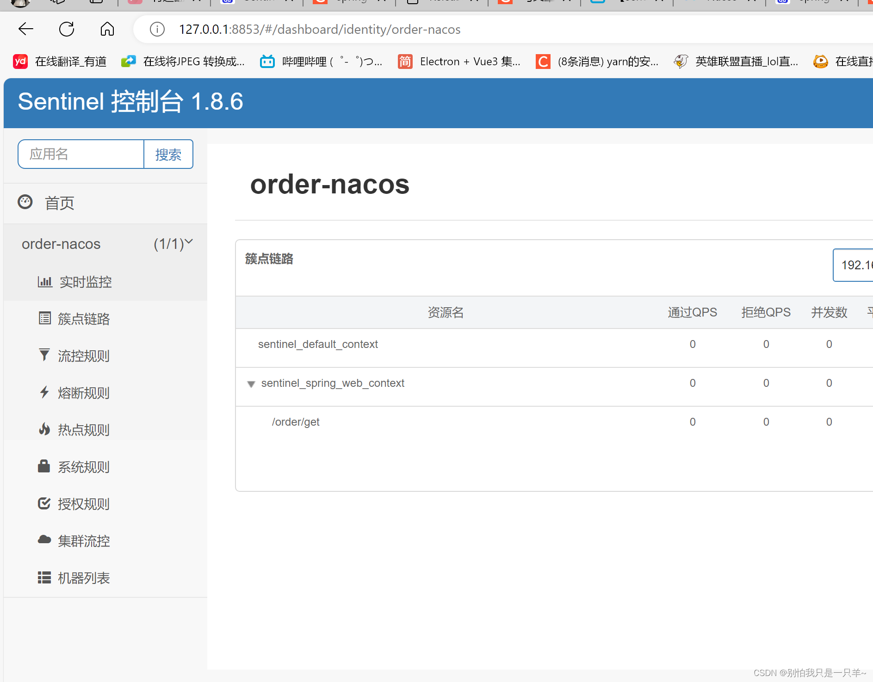Click the browser back arrow

click(26, 29)
